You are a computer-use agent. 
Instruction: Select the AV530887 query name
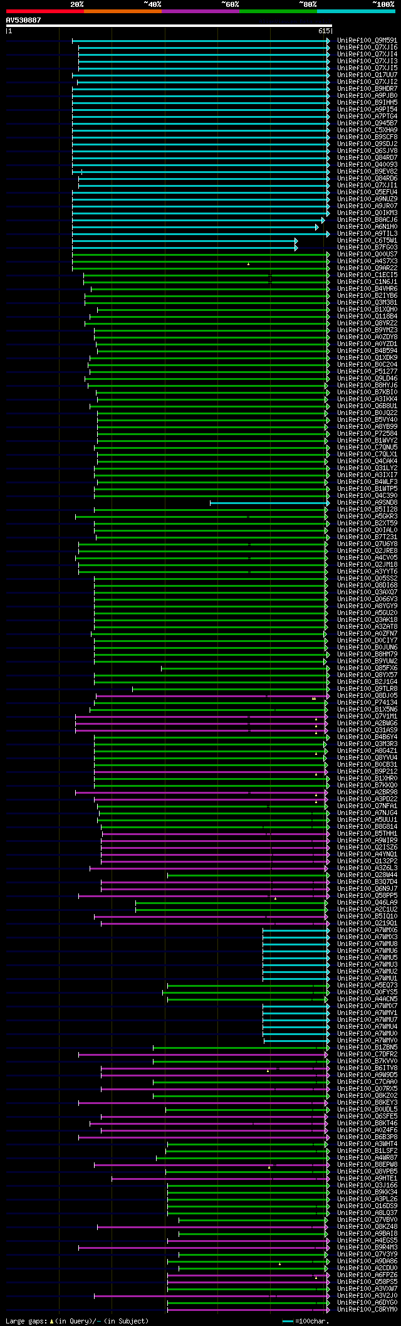[x=24, y=20]
